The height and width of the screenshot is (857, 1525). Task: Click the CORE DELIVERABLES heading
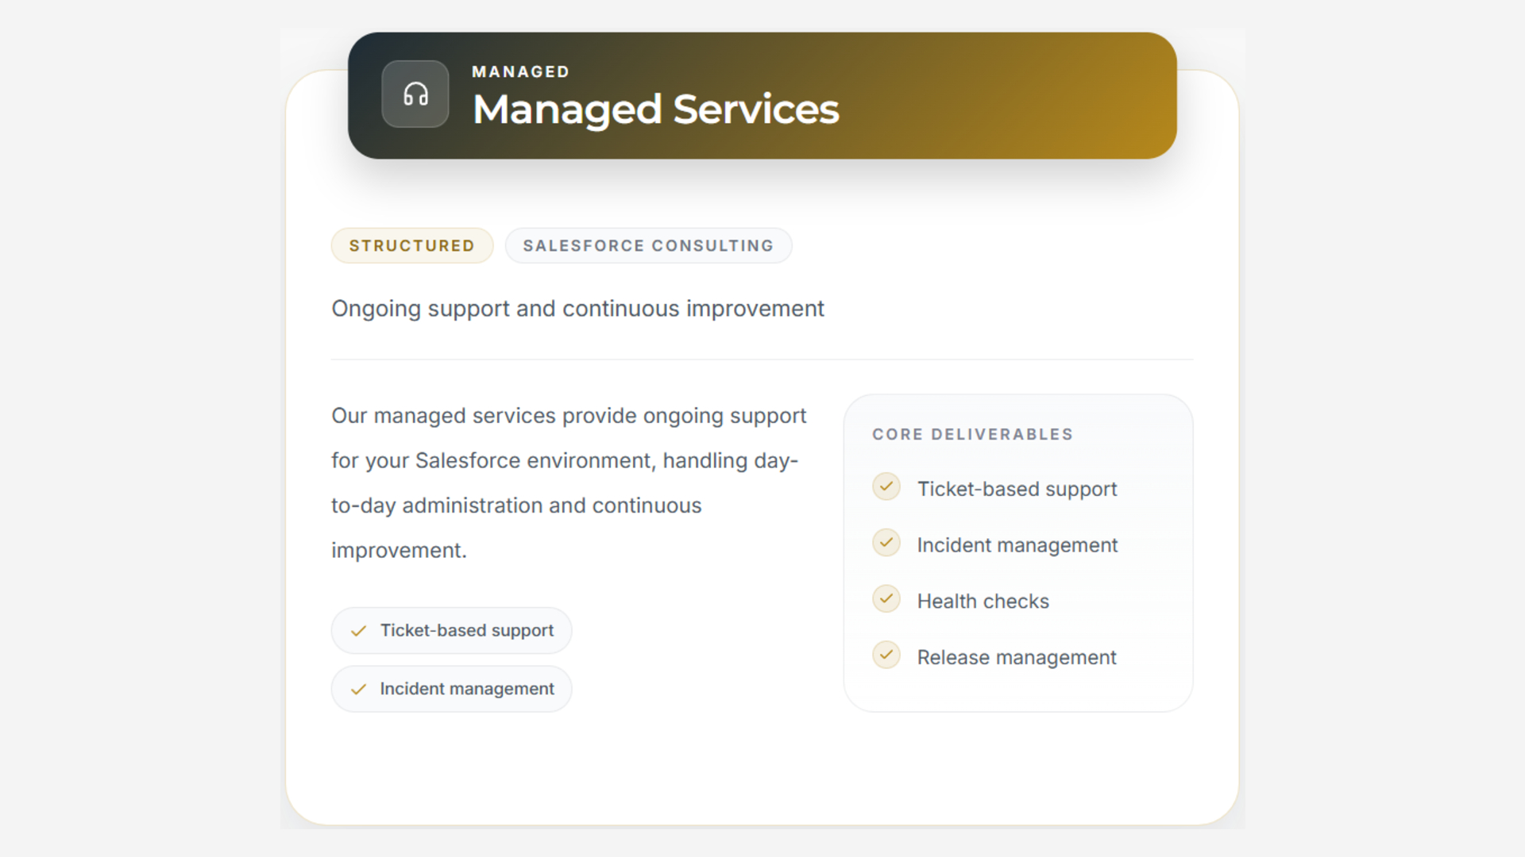pos(972,435)
